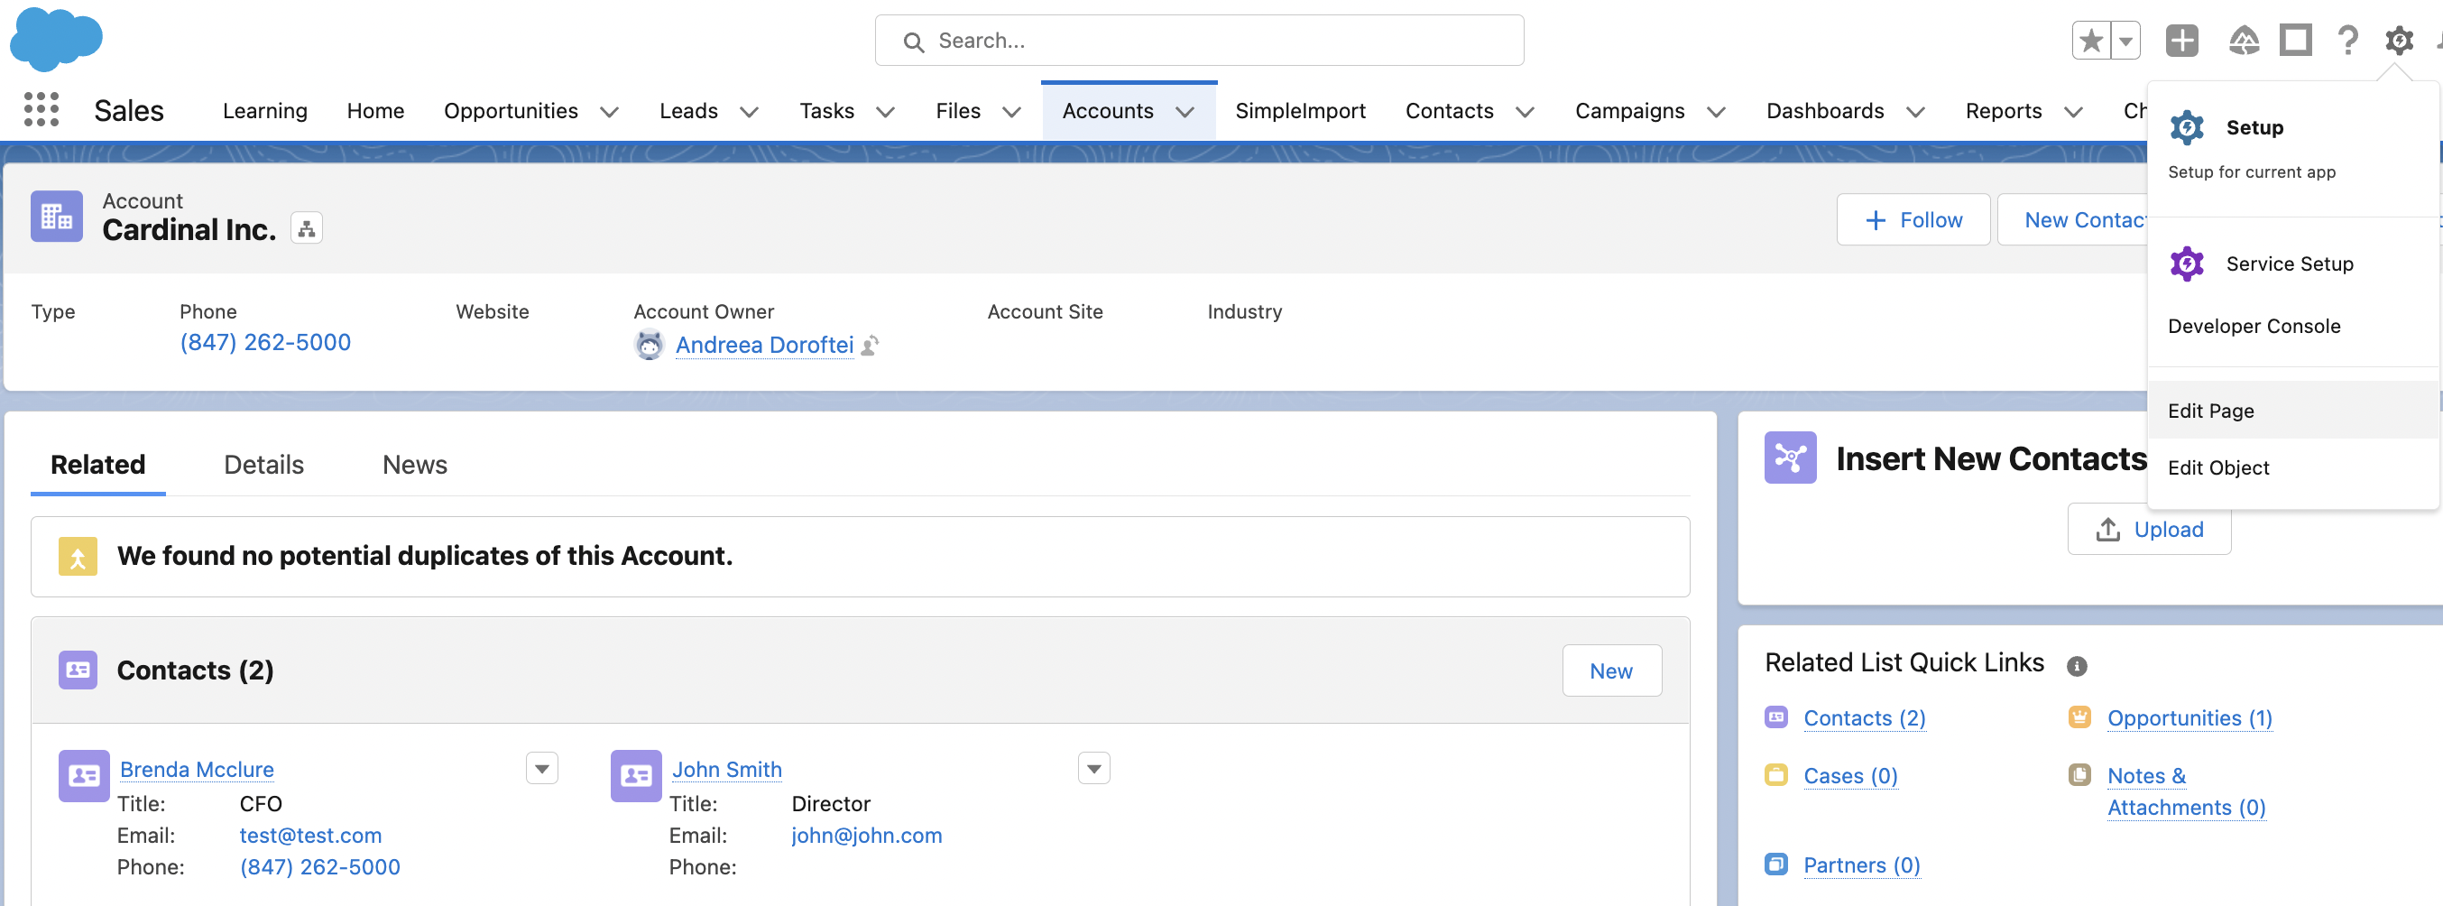Expand the Reports nav dropdown chevron

click(x=2074, y=112)
